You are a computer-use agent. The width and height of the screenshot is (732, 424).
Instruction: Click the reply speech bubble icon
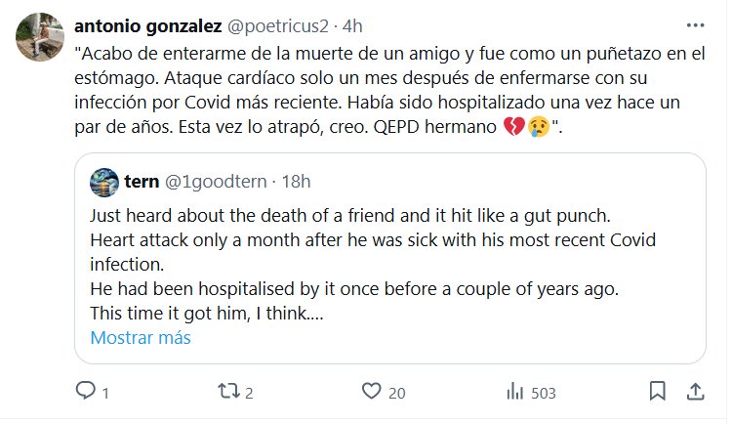(x=86, y=392)
